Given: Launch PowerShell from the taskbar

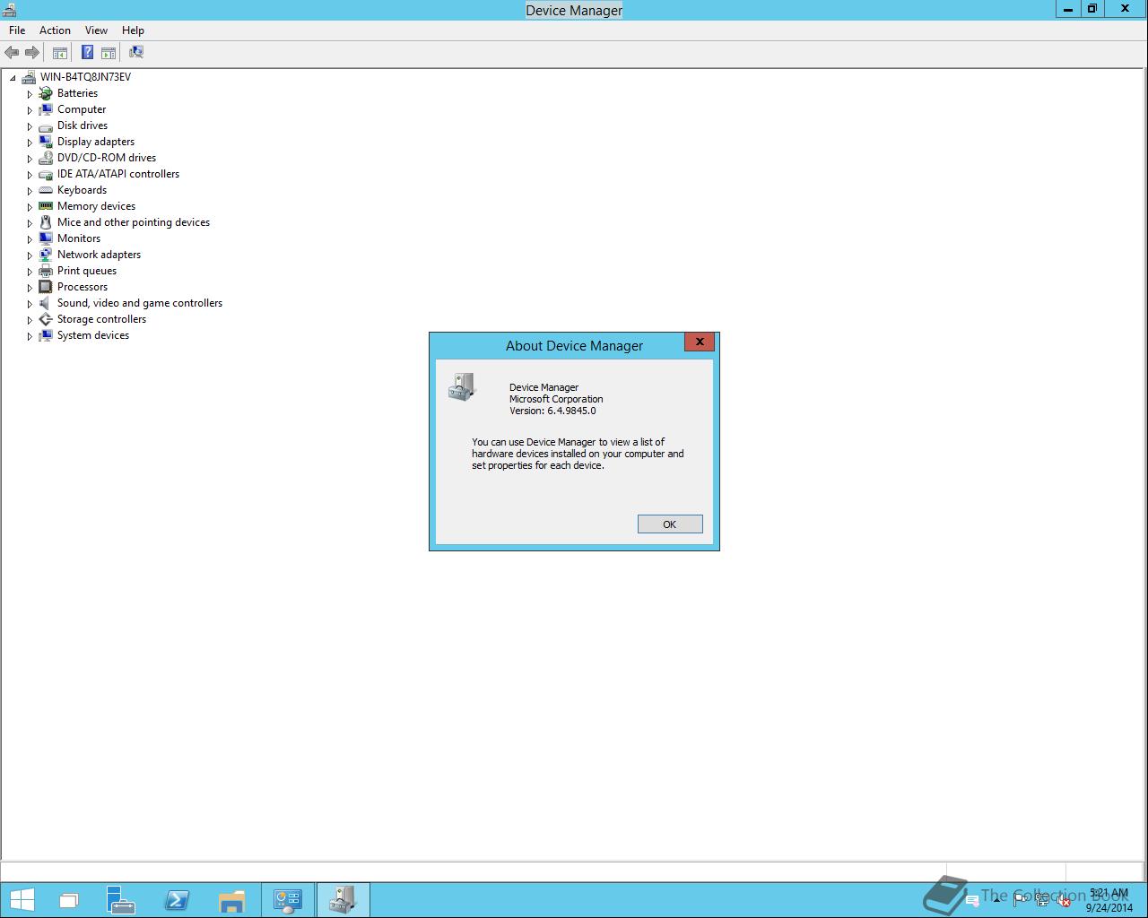Looking at the screenshot, I should (177, 900).
